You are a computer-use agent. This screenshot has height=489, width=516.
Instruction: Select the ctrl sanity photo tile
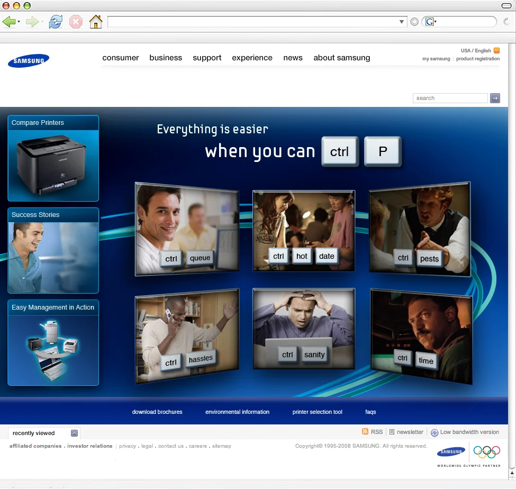(x=303, y=329)
